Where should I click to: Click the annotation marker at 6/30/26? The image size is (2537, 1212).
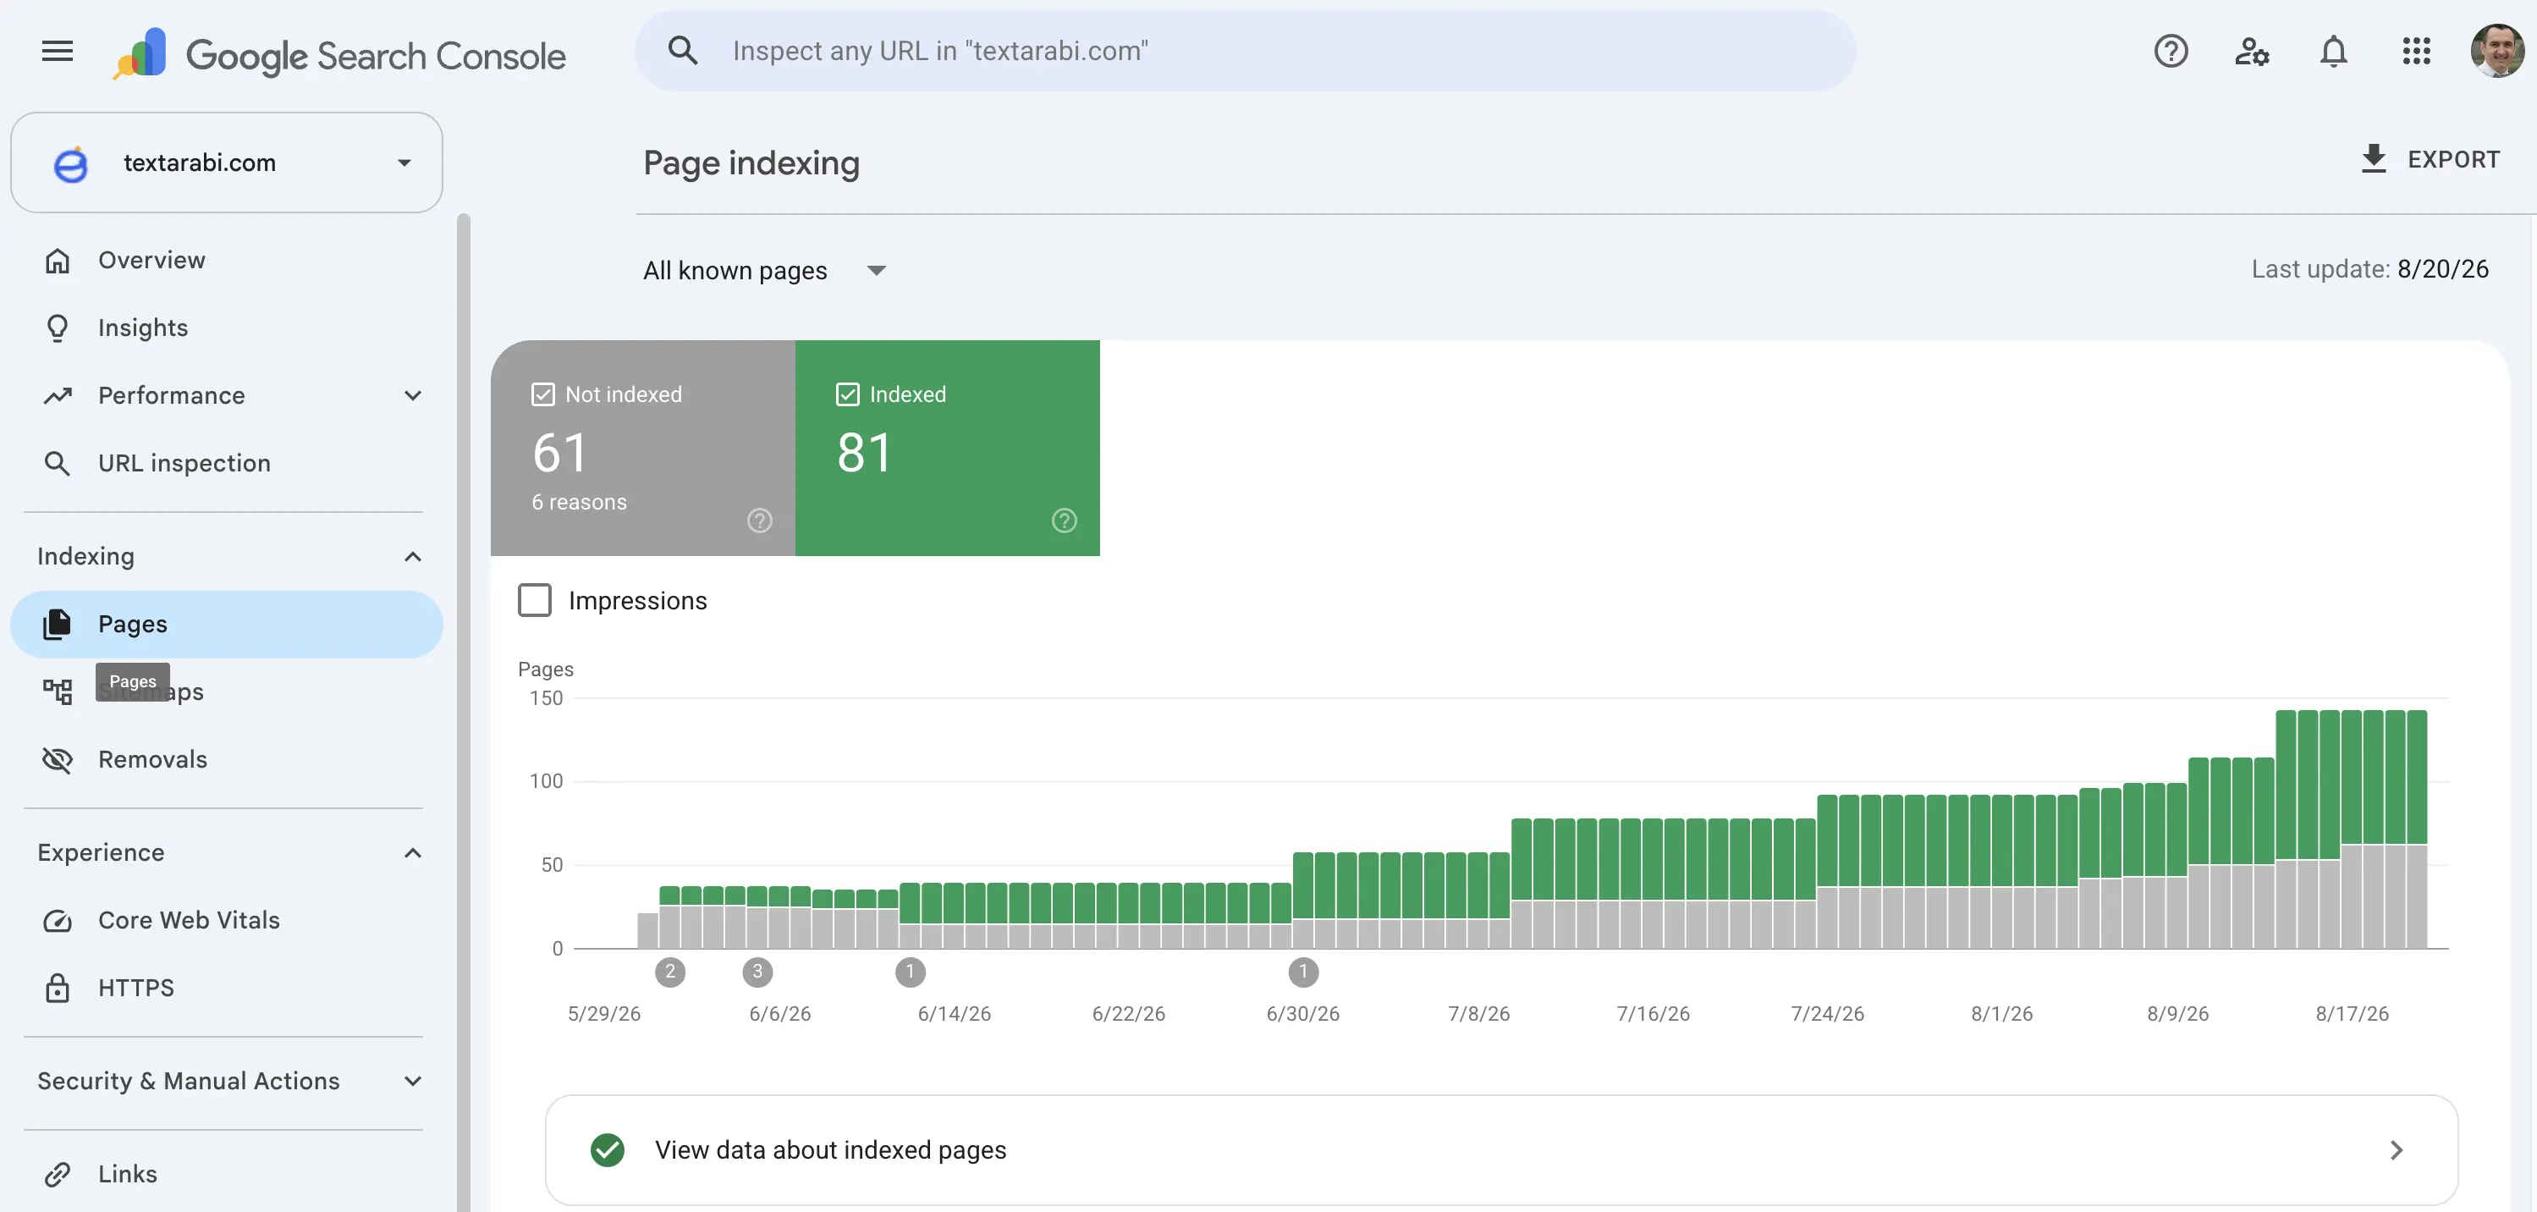point(1303,972)
